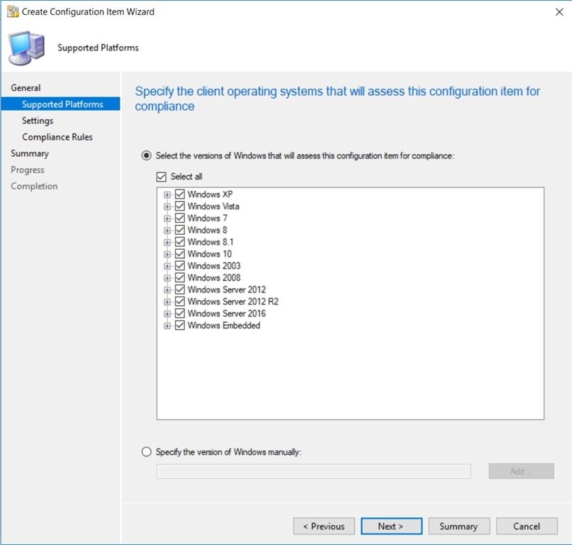Viewport: 572px width, 545px height.
Task: Click the wizard title bar icon
Action: (x=13, y=11)
